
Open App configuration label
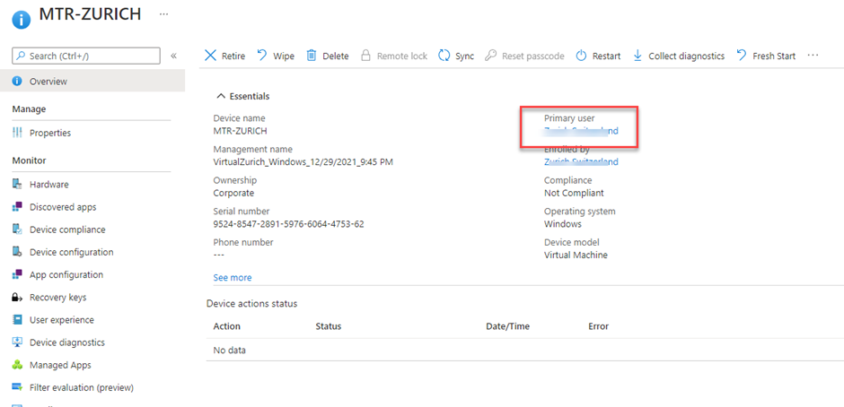66,274
